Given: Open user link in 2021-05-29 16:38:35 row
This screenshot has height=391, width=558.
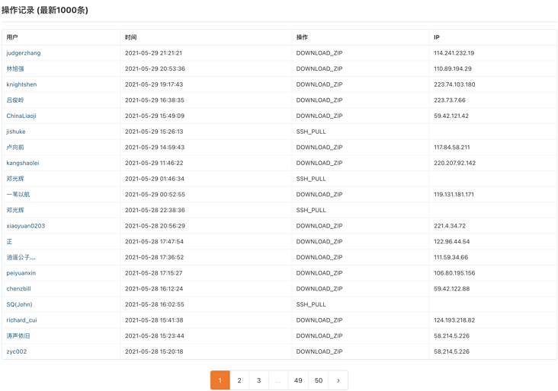Looking at the screenshot, I should tap(15, 100).
